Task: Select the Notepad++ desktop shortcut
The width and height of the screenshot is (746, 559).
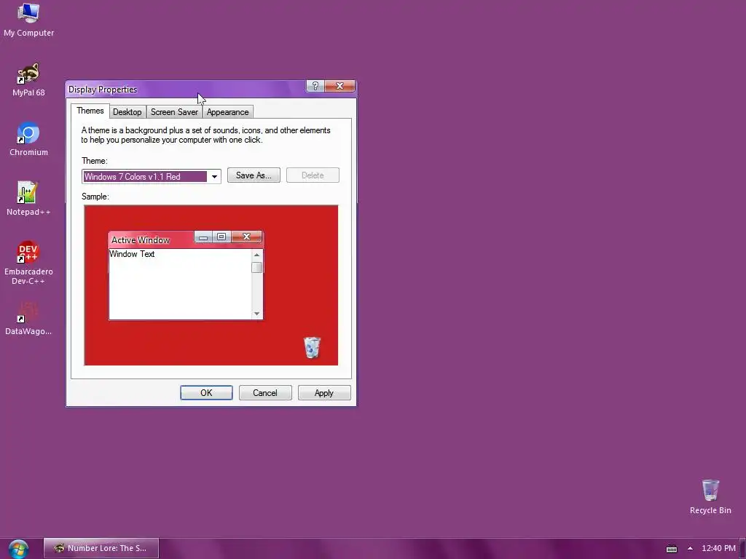Action: [x=28, y=199]
